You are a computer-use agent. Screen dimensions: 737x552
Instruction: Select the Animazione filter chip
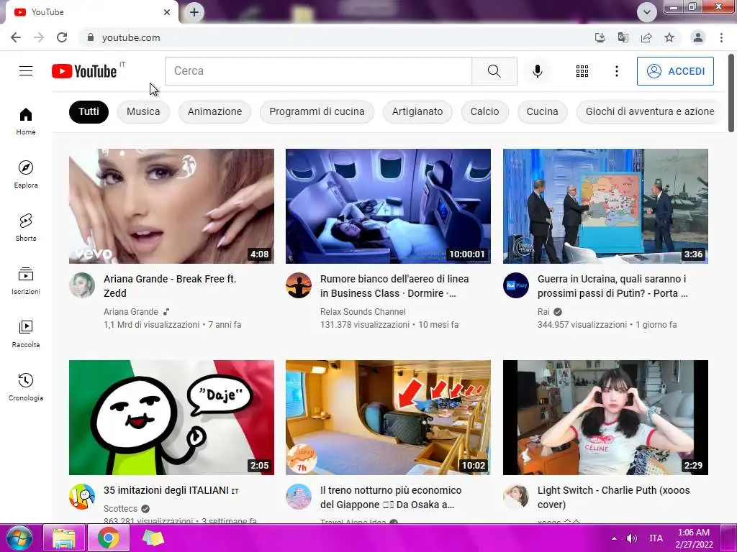(214, 111)
